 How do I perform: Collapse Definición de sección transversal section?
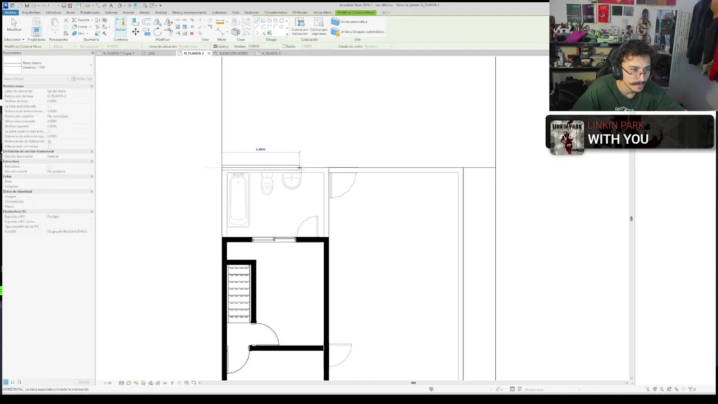coord(91,151)
